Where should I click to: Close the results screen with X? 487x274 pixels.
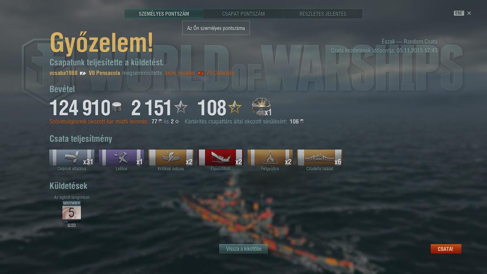point(469,13)
